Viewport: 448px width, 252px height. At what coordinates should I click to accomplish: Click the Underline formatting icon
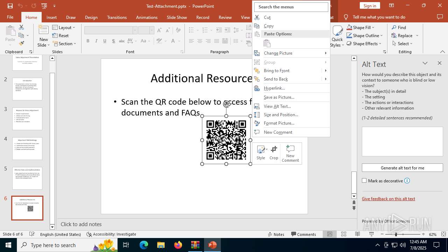tap(105, 41)
